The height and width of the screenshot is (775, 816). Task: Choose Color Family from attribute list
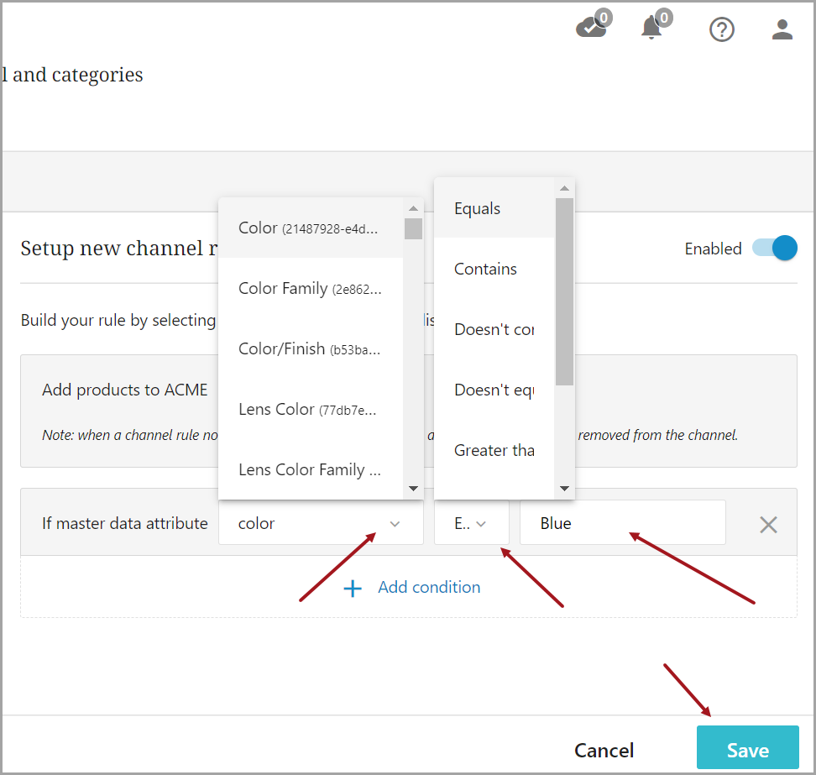[x=309, y=289]
